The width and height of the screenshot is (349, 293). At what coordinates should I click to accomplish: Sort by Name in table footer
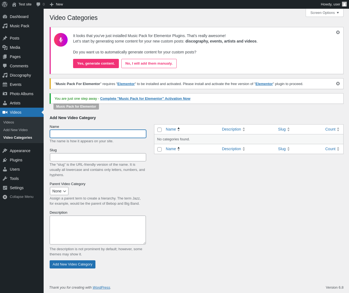pos(173,149)
